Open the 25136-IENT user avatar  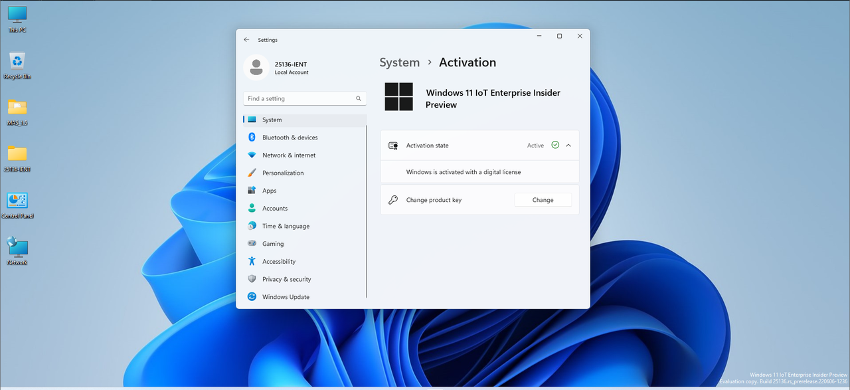coord(256,68)
